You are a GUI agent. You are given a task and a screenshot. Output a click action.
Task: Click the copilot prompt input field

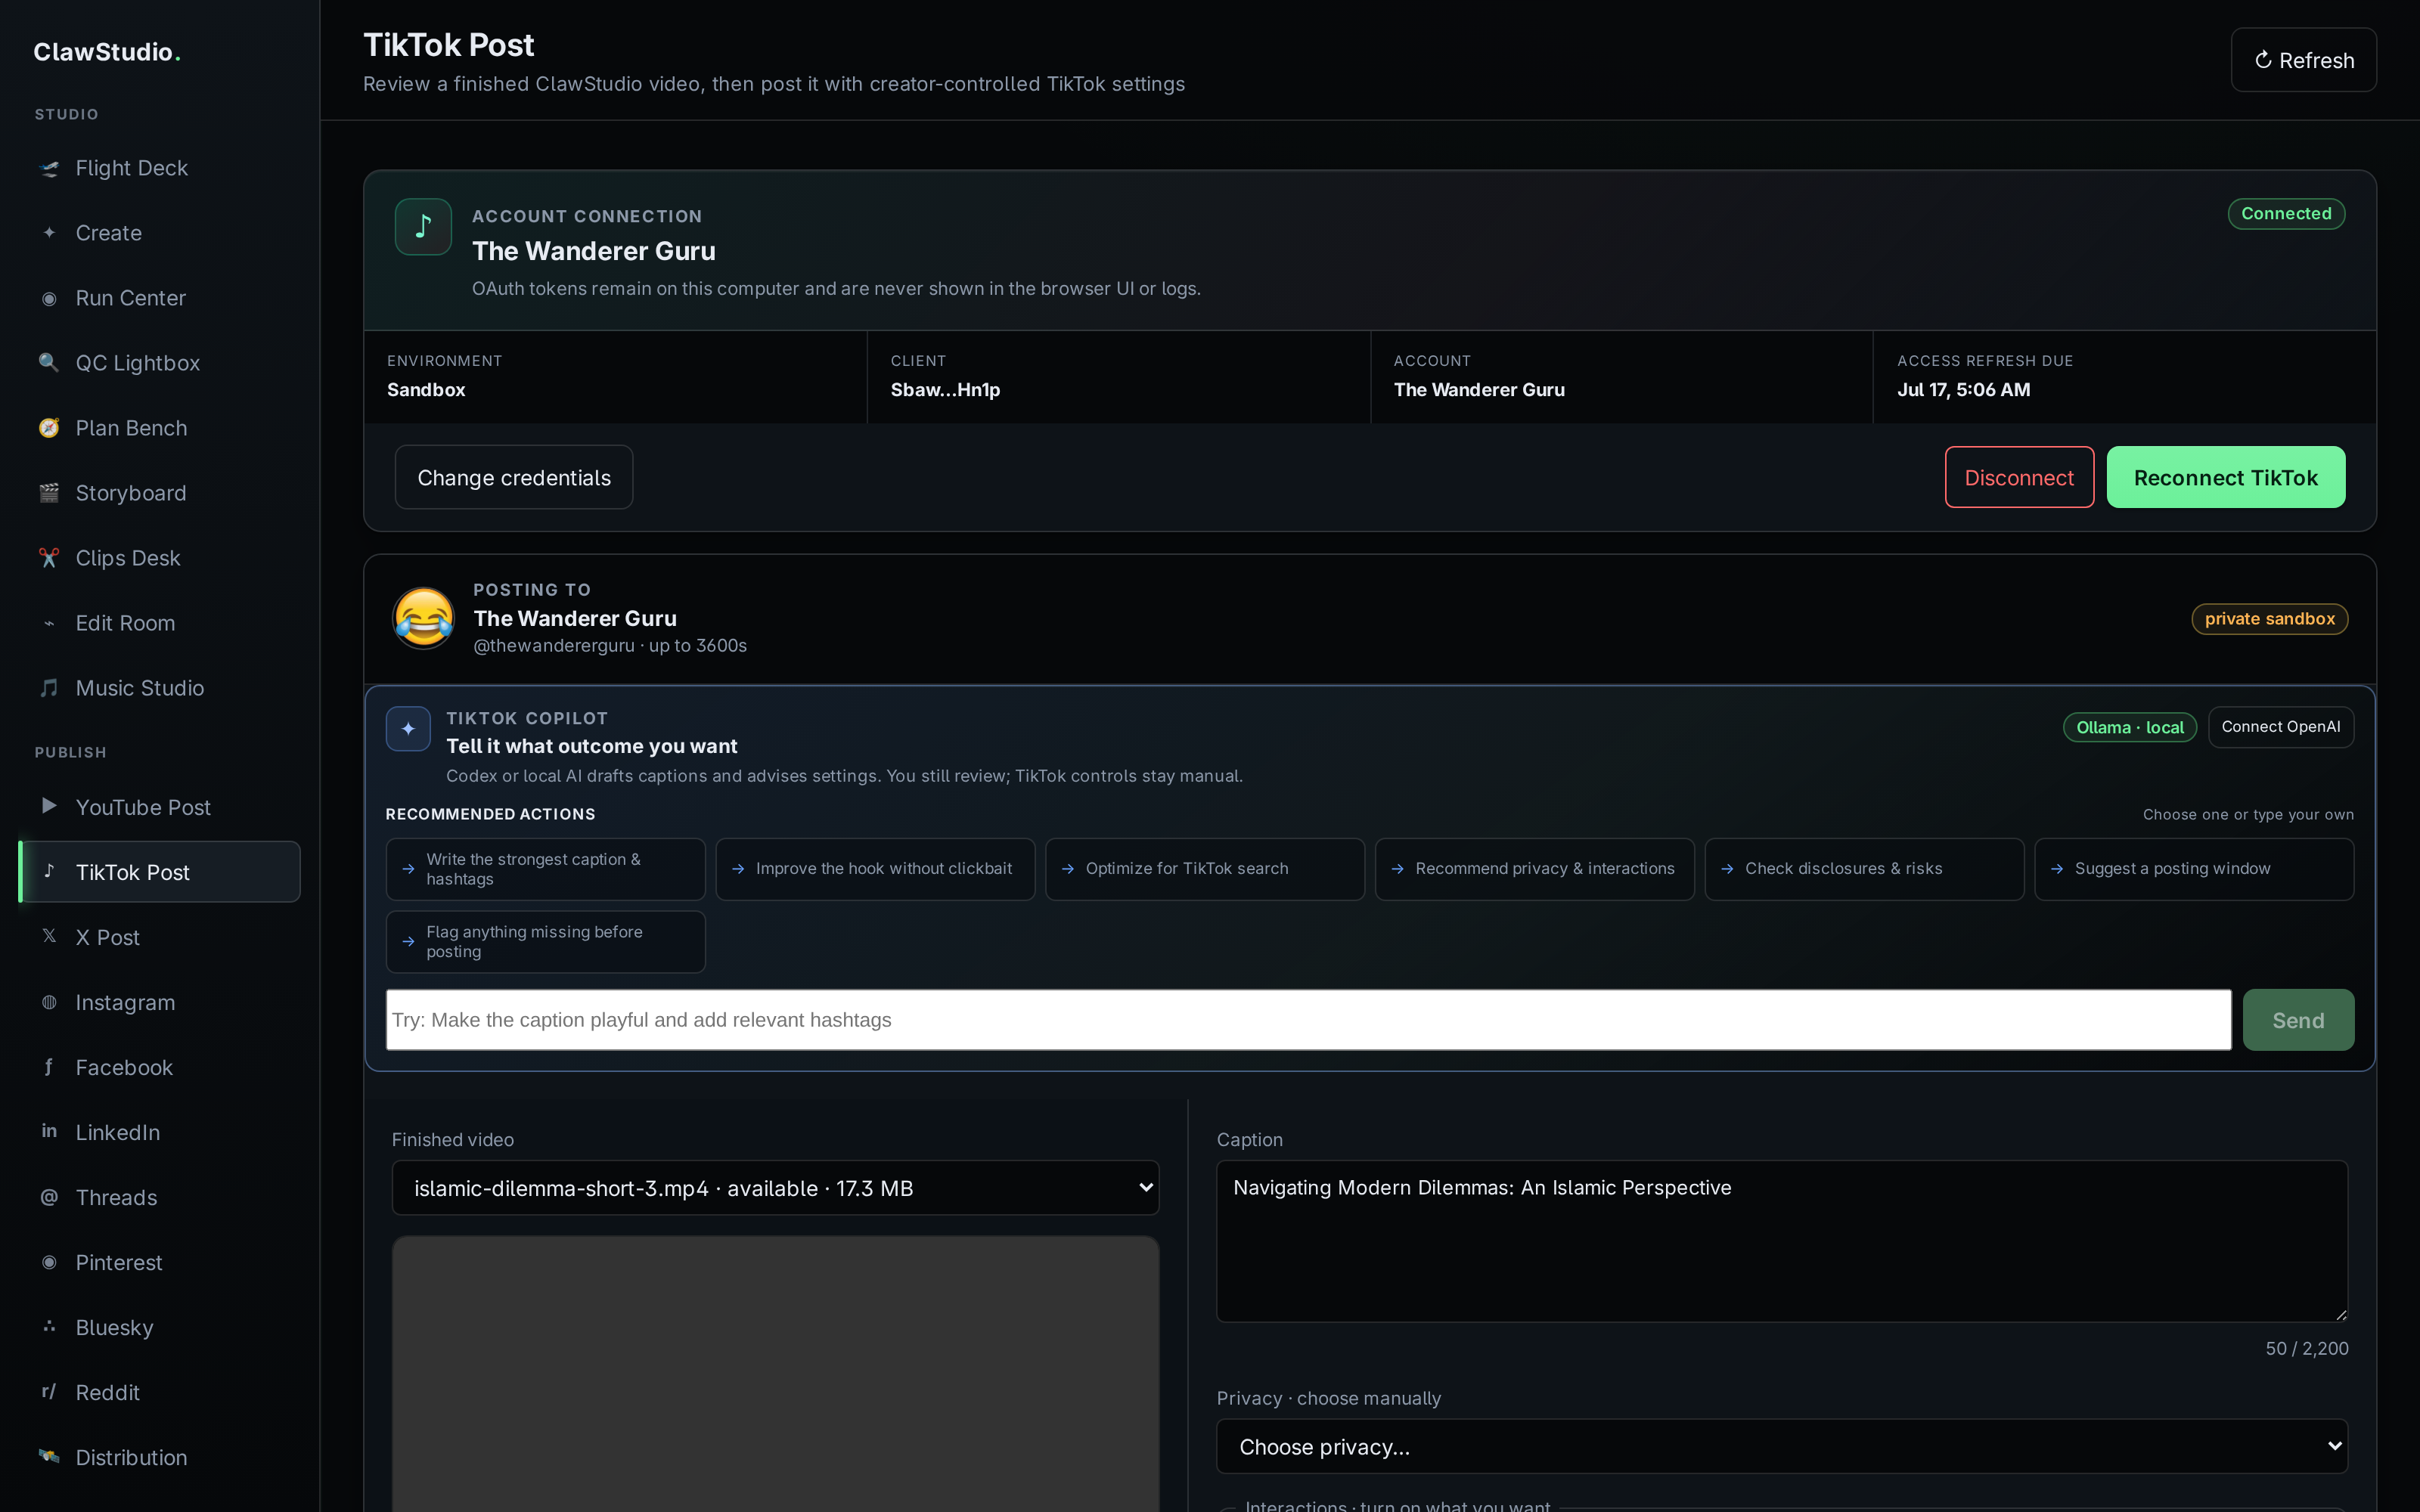(1308, 1020)
